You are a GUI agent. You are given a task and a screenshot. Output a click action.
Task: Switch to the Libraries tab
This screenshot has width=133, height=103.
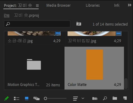click(x=93, y=6)
